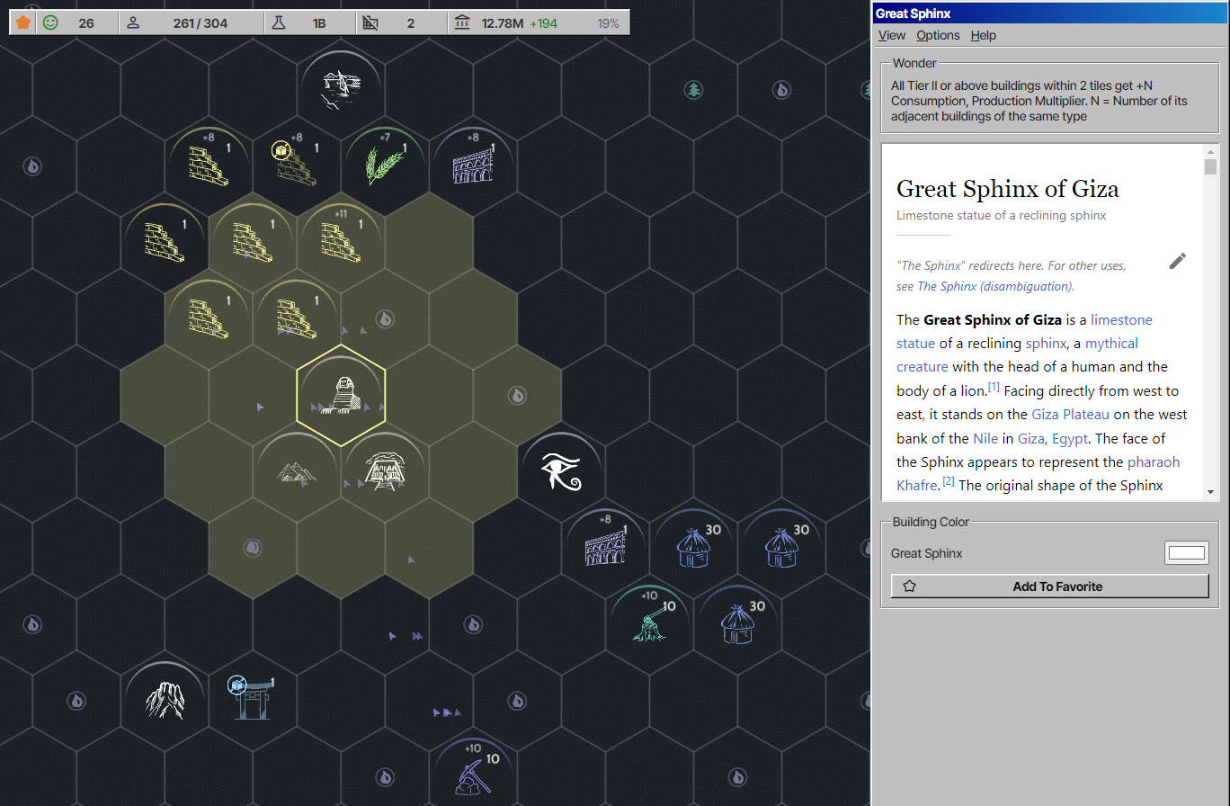Click the treasury value '12.78M'
Image resolution: width=1230 pixels, height=806 pixels.
click(x=504, y=22)
